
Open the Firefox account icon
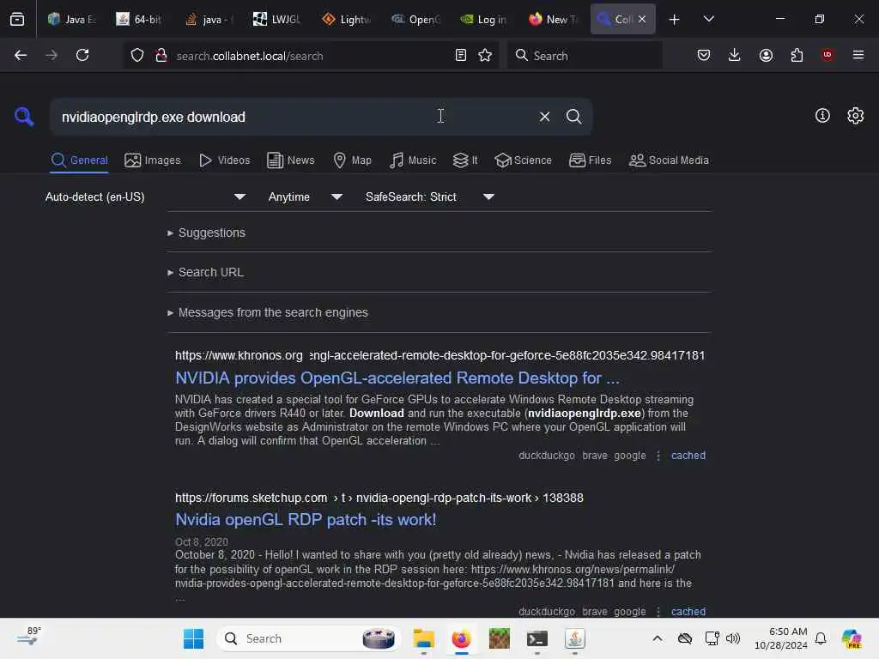(x=766, y=55)
